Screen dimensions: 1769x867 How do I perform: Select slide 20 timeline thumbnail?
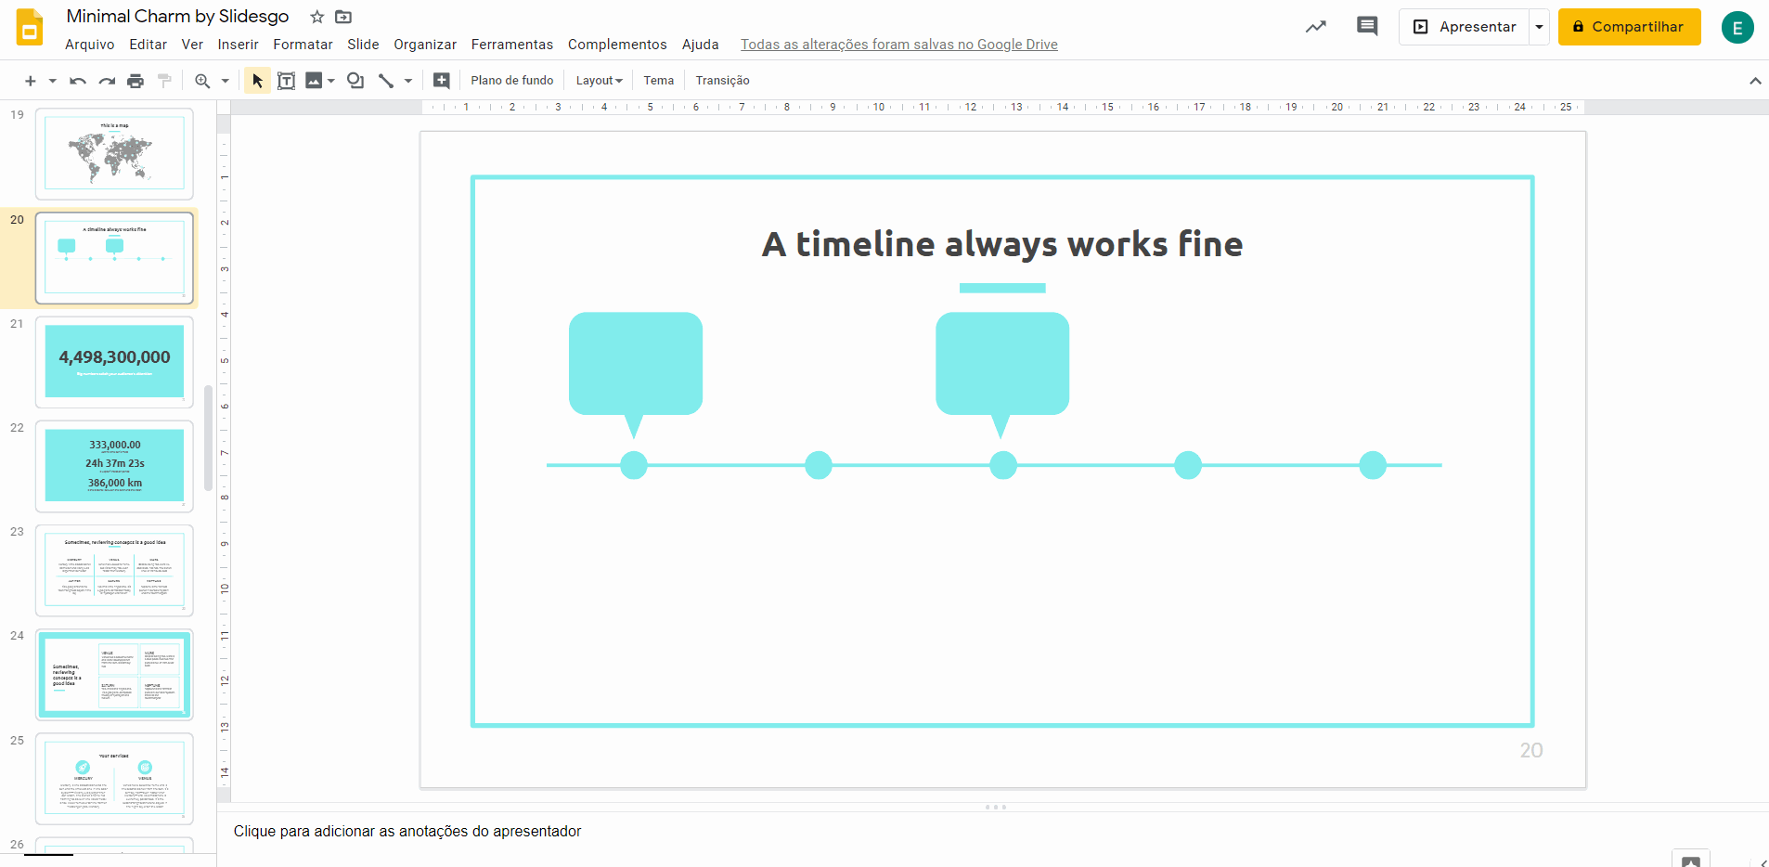click(x=114, y=258)
